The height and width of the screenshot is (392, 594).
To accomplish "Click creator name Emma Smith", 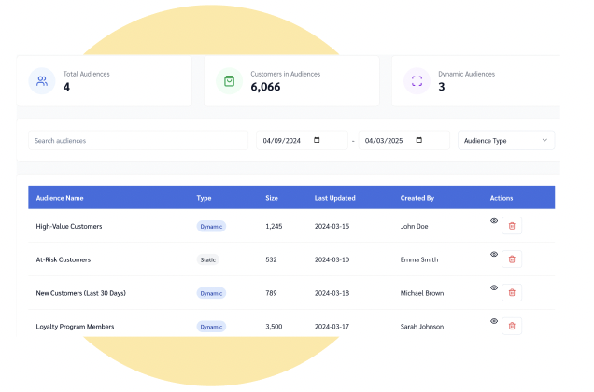I will coord(419,259).
